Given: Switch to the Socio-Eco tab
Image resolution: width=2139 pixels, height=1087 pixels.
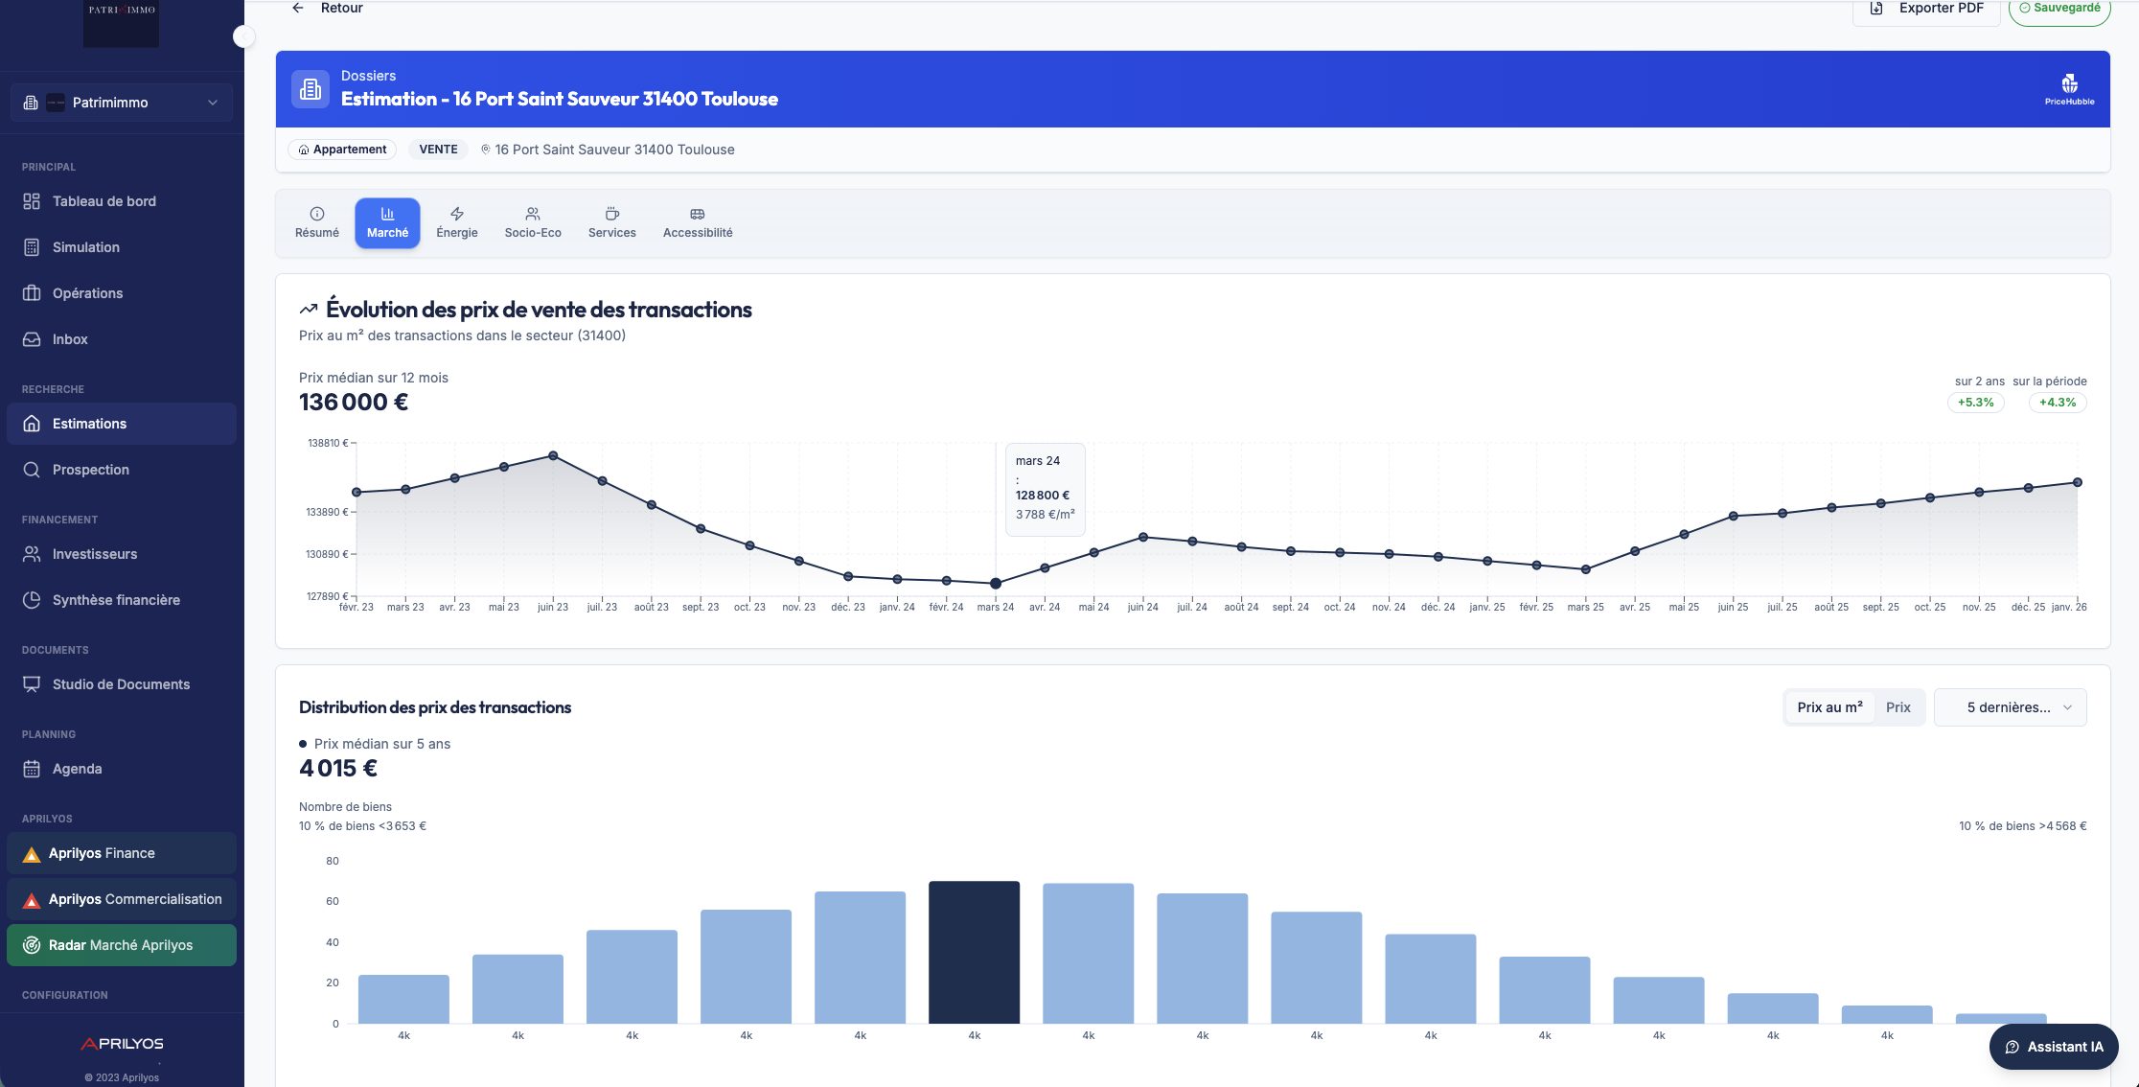Looking at the screenshot, I should coord(533,222).
